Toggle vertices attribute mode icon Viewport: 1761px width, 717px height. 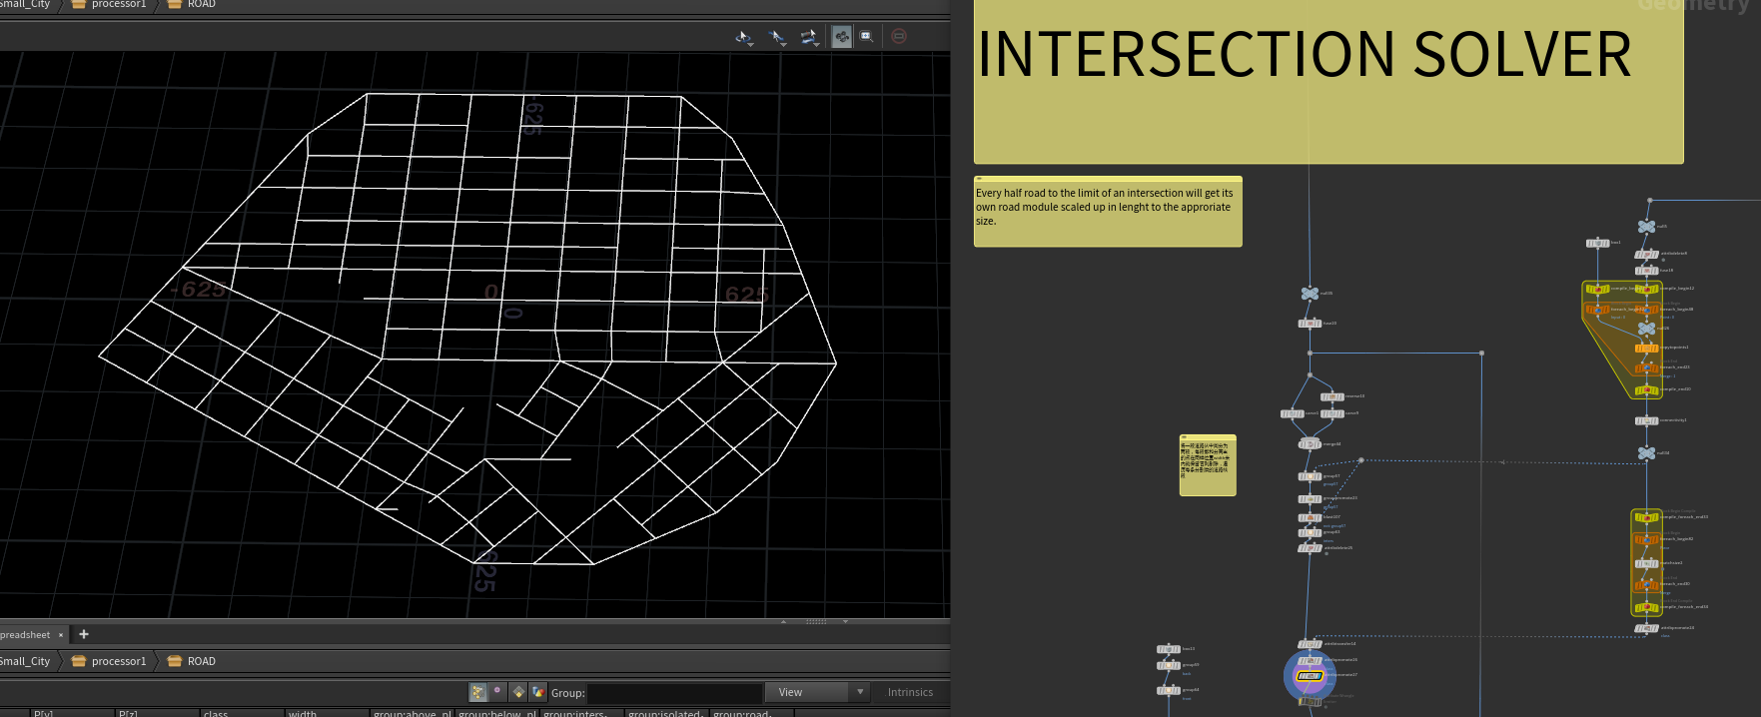pyautogui.click(x=497, y=692)
